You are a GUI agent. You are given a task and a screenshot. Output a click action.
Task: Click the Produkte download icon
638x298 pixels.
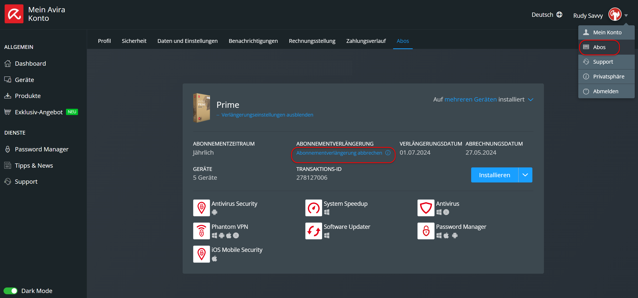coord(8,96)
